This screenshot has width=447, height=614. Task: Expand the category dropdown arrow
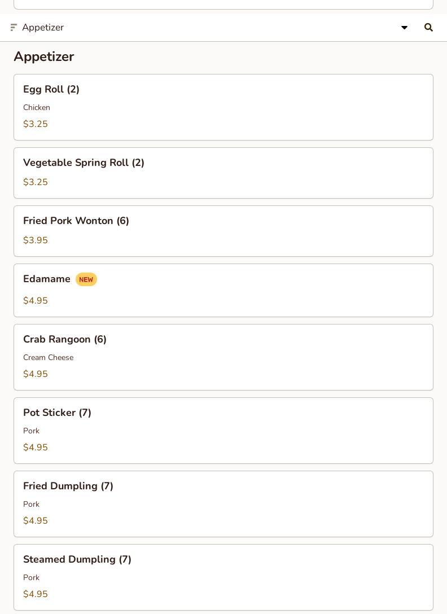pyautogui.click(x=404, y=28)
